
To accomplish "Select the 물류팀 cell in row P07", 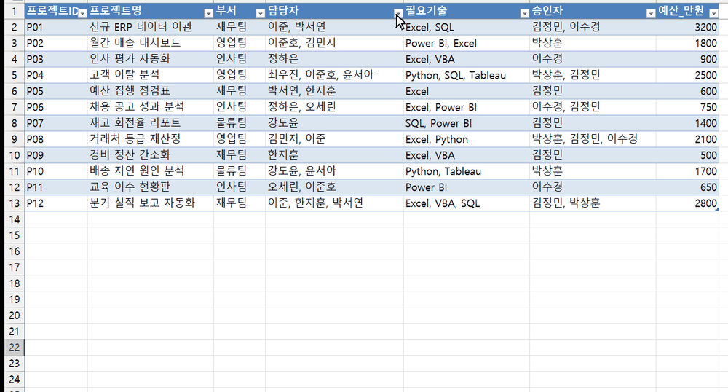I will 240,123.
